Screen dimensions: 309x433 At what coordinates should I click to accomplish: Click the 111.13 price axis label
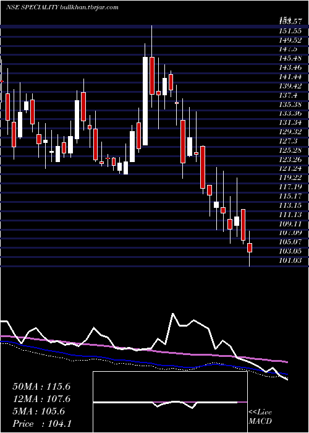coord(290,215)
